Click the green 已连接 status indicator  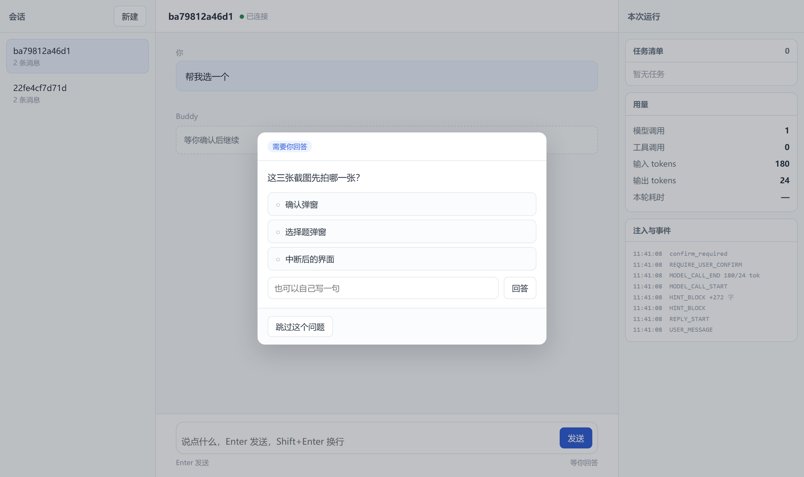tap(254, 16)
